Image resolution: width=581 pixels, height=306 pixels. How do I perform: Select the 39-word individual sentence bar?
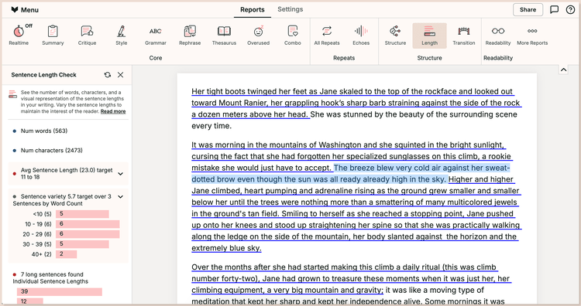coord(60,291)
